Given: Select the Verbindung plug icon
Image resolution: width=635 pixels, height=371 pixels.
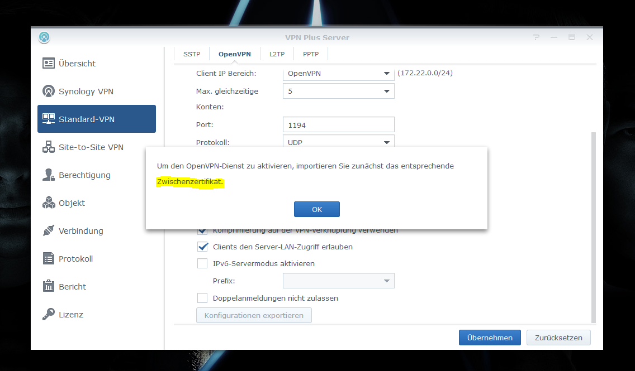Looking at the screenshot, I should pos(49,230).
